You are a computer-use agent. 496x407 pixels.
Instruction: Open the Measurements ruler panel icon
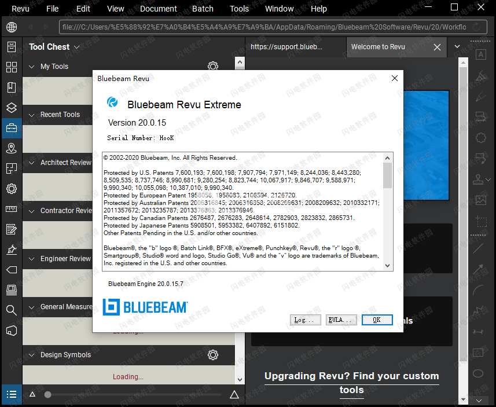pyautogui.click(x=12, y=209)
